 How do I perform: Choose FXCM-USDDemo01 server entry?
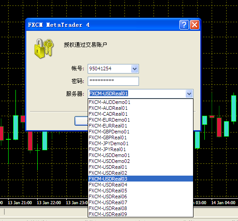pos(140,155)
